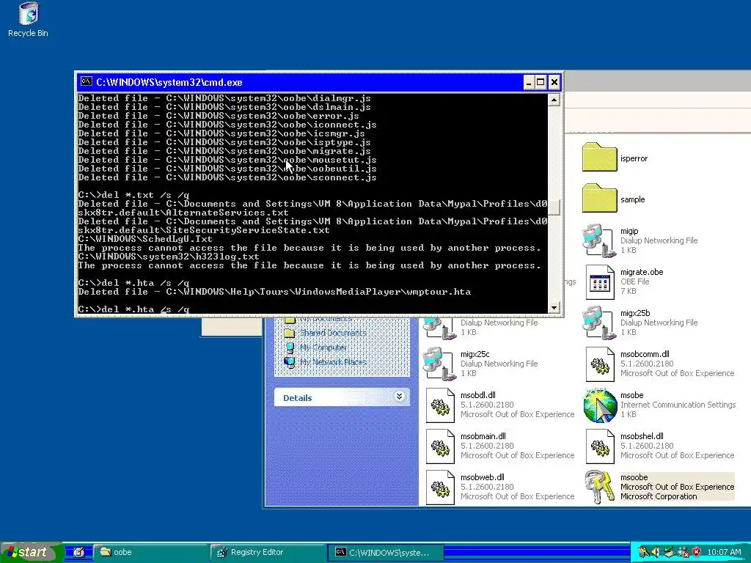This screenshot has height=563, width=751.
Task: Click the migip file name
Action: (x=629, y=231)
